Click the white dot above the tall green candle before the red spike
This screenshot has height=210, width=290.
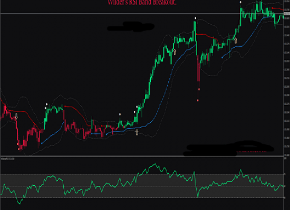tap(195, 18)
